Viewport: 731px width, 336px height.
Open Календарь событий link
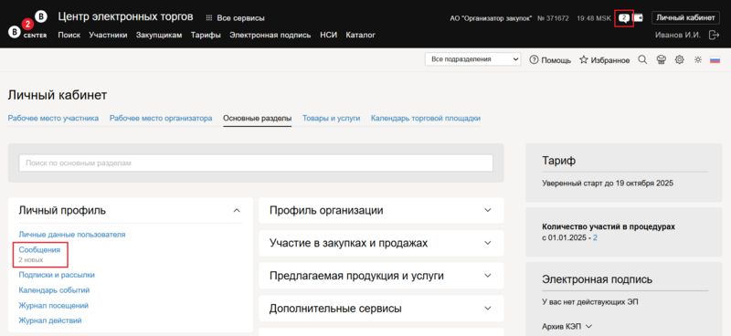click(54, 290)
